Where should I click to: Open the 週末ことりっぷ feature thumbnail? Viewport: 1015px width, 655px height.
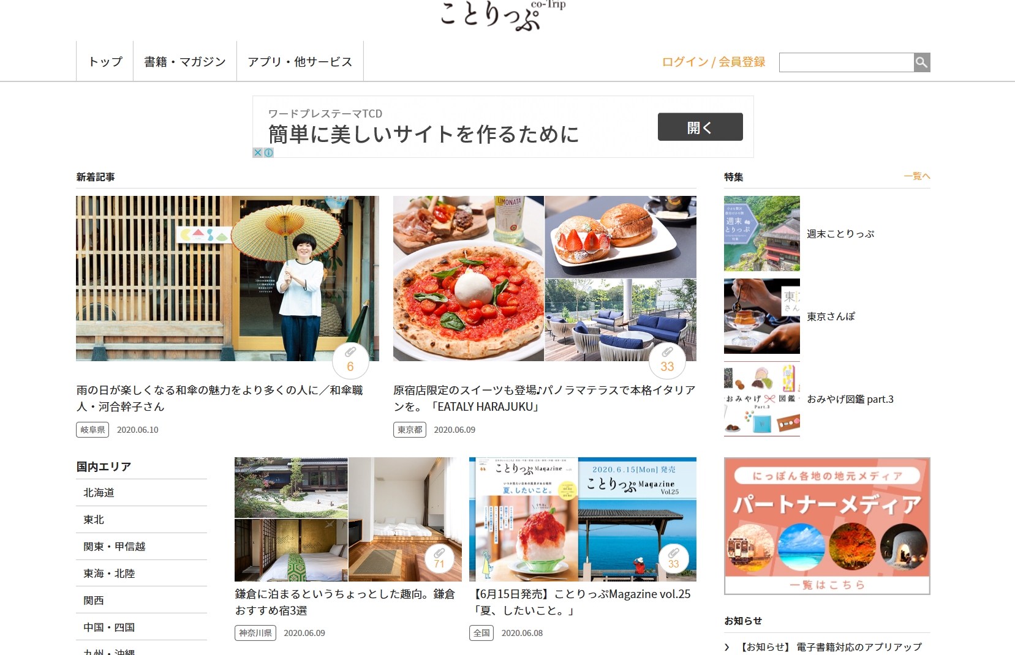coord(762,234)
